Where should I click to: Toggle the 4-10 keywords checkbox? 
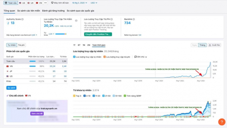coord(85,96)
